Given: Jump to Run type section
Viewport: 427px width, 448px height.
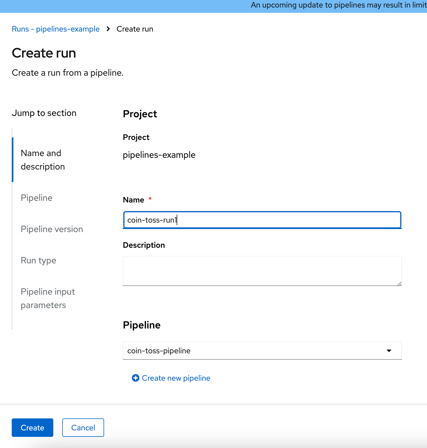Looking at the screenshot, I should pyautogui.click(x=39, y=260).
